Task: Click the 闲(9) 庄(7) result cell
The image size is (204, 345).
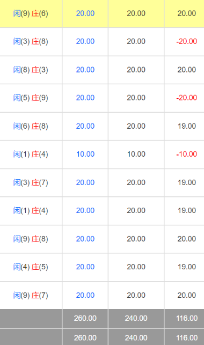Action: coord(31,295)
